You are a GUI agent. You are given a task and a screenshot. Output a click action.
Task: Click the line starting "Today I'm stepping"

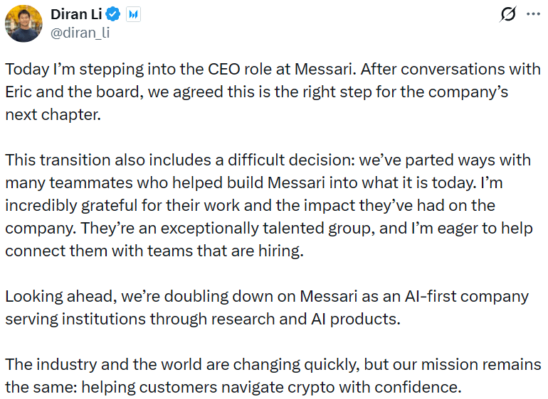(x=273, y=70)
